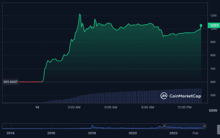The width and height of the screenshot is (220, 138).
Task: Click the 14 date axis label
Action: click(x=37, y=107)
